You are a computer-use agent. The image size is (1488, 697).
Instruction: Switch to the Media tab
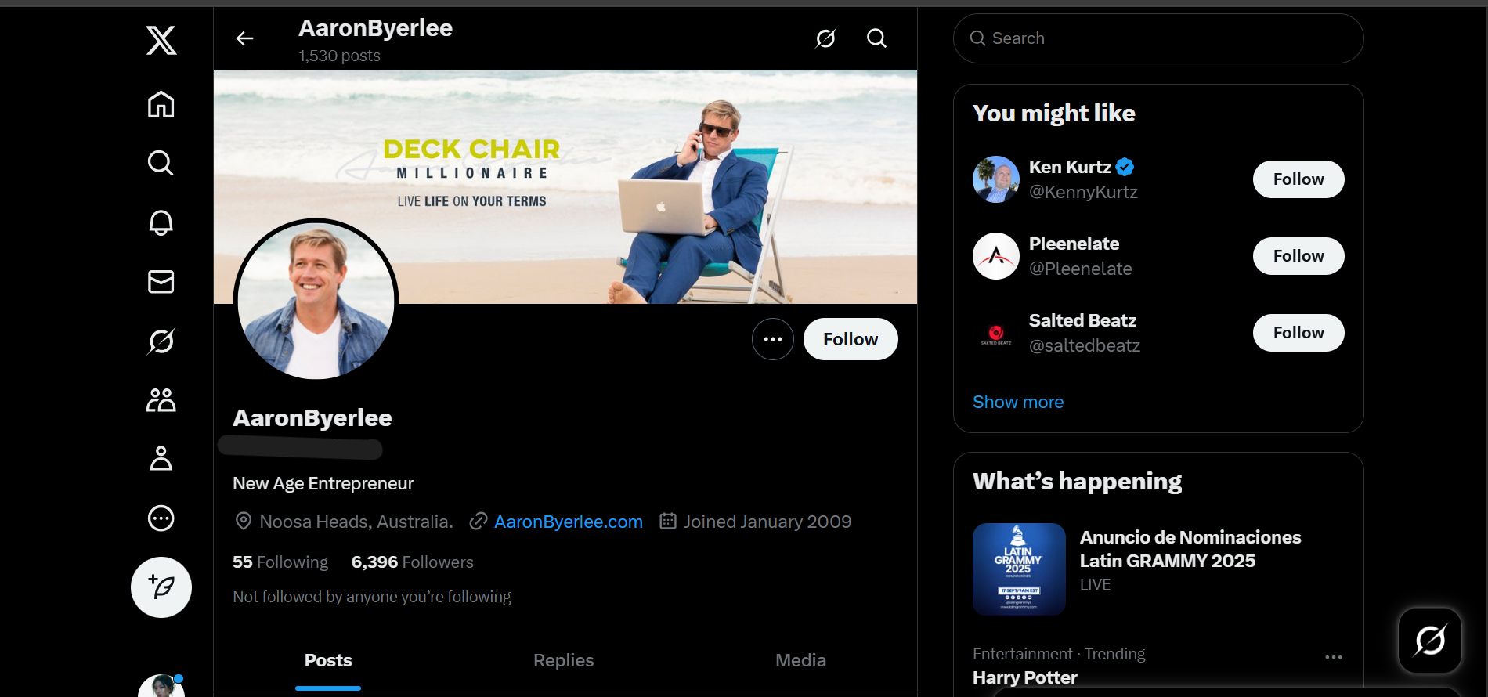pos(800,660)
